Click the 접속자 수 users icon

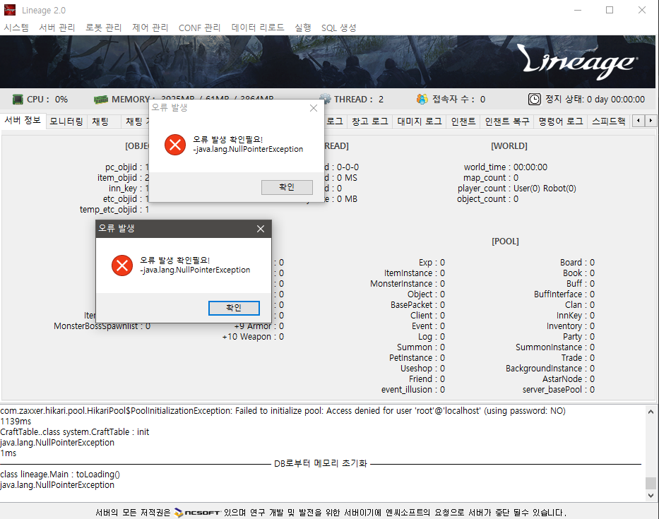tap(422, 99)
